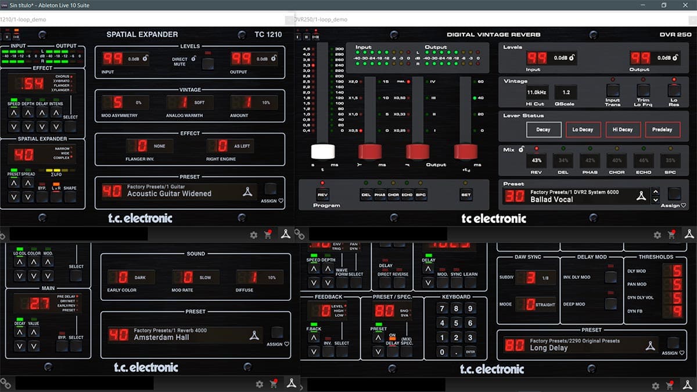Screen dimensions: 697x392
Task: Toggle REV program button in DVR 250
Action: (322, 195)
